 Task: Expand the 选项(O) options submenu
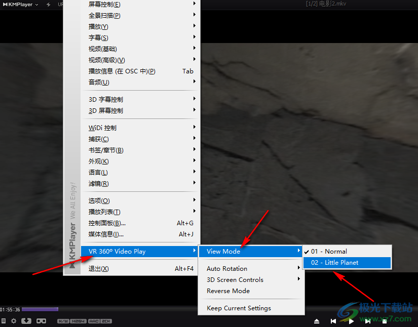coord(140,200)
